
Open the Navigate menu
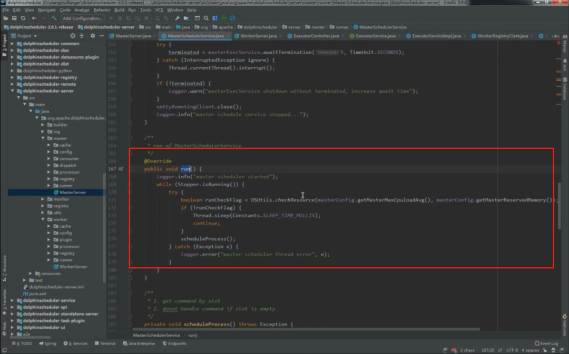(46, 10)
